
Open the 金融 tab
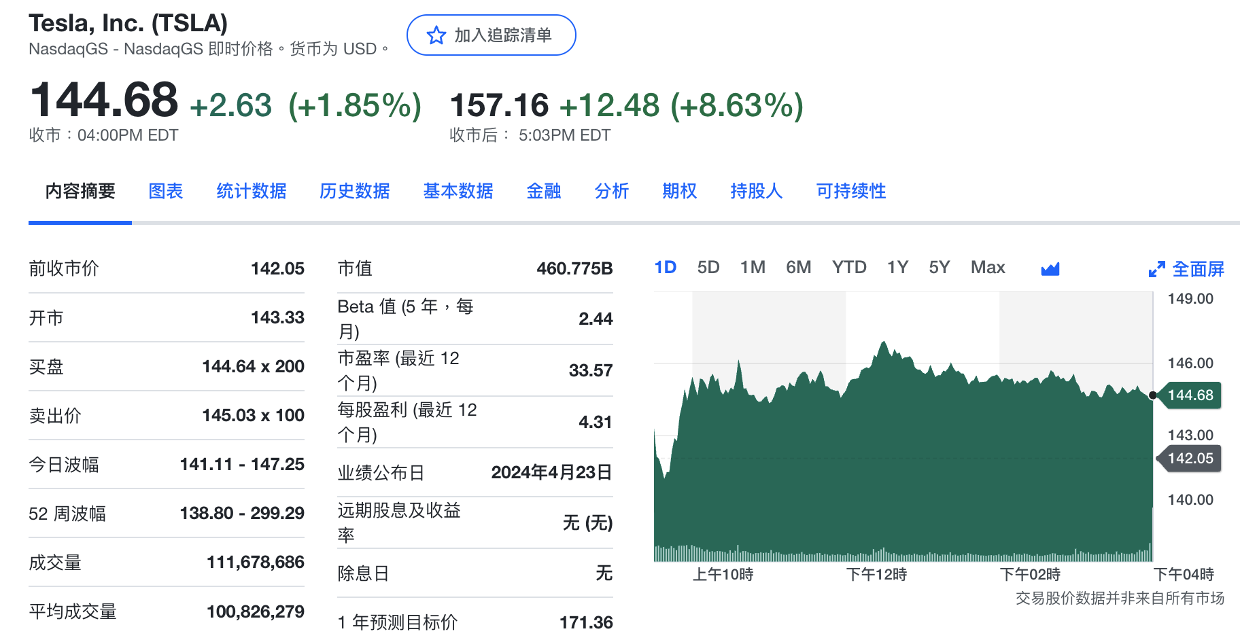click(x=543, y=192)
